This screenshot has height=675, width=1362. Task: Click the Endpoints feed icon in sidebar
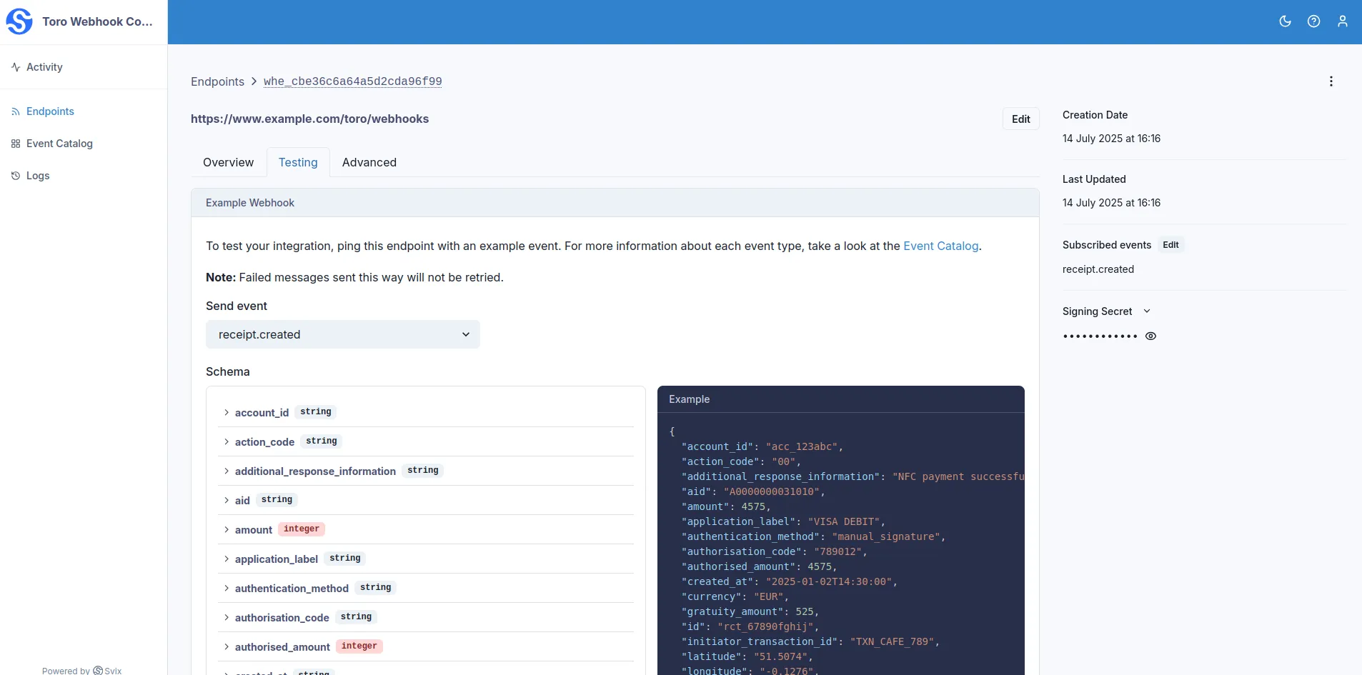click(x=16, y=111)
